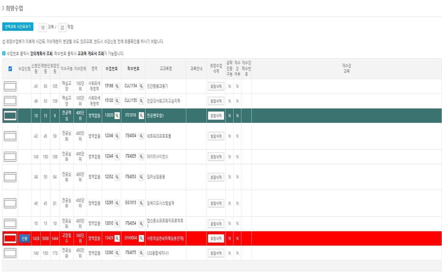Click magnifier icon next to ITE4005
The image size is (442, 276).
141,157
